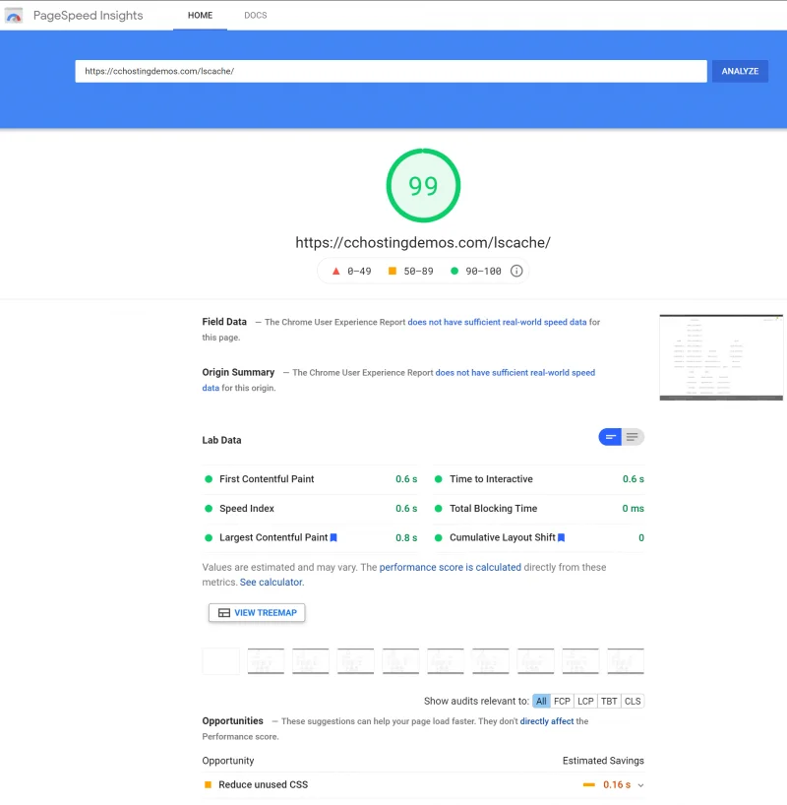Select the compact text view icon next to Lab Data
The height and width of the screenshot is (805, 787).
(x=634, y=437)
